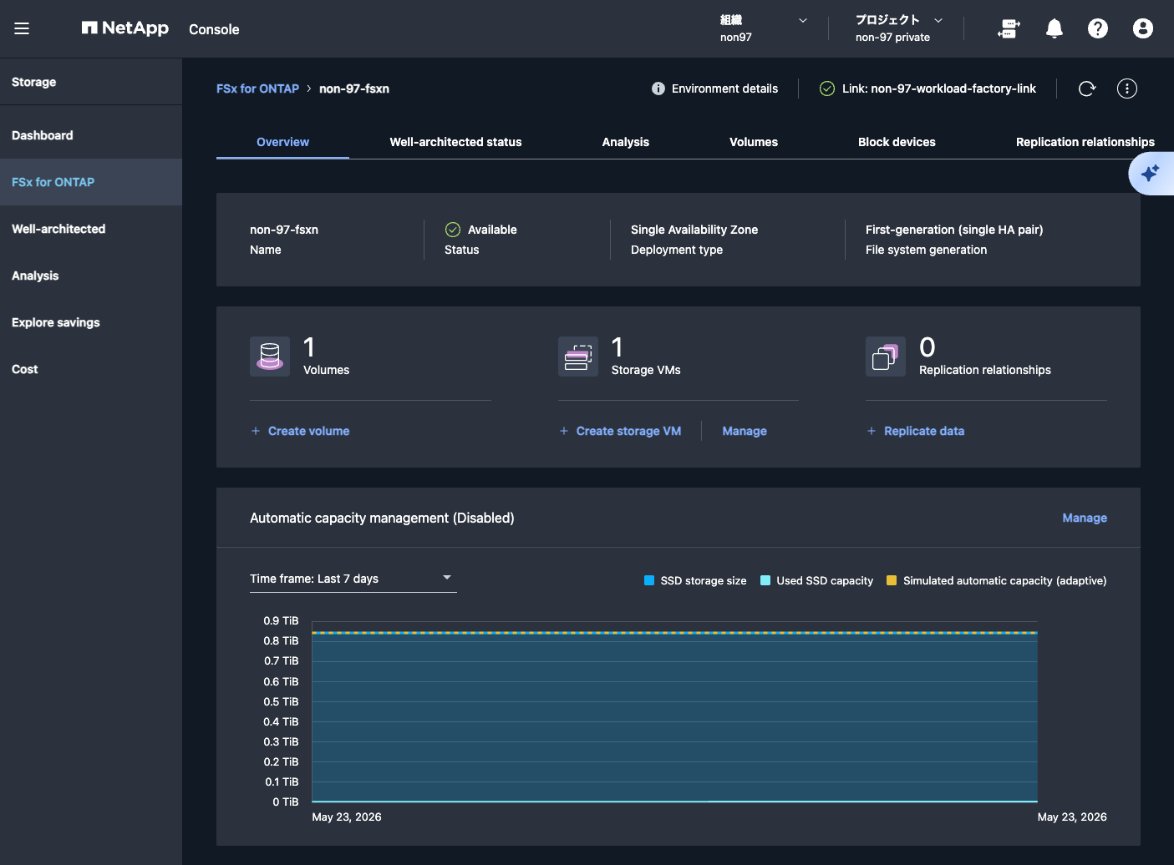Open the Block devices tab
This screenshot has height=865, width=1174.
(x=897, y=142)
